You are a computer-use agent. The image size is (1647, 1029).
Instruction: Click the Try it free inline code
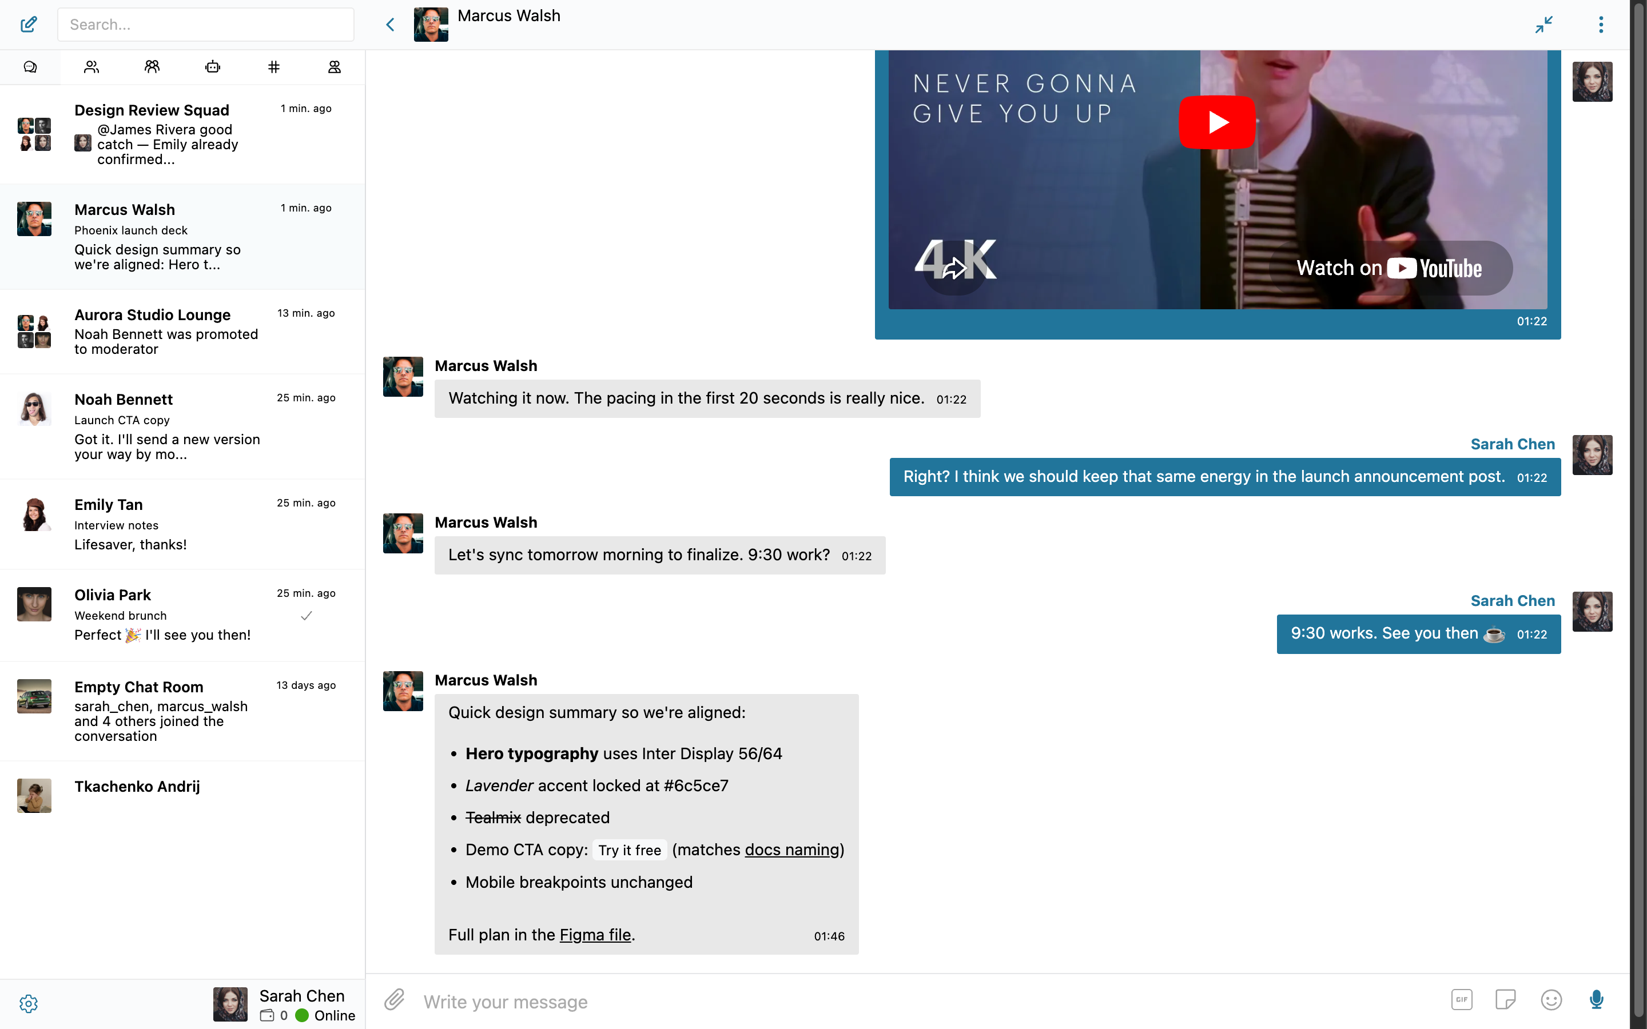pos(630,850)
